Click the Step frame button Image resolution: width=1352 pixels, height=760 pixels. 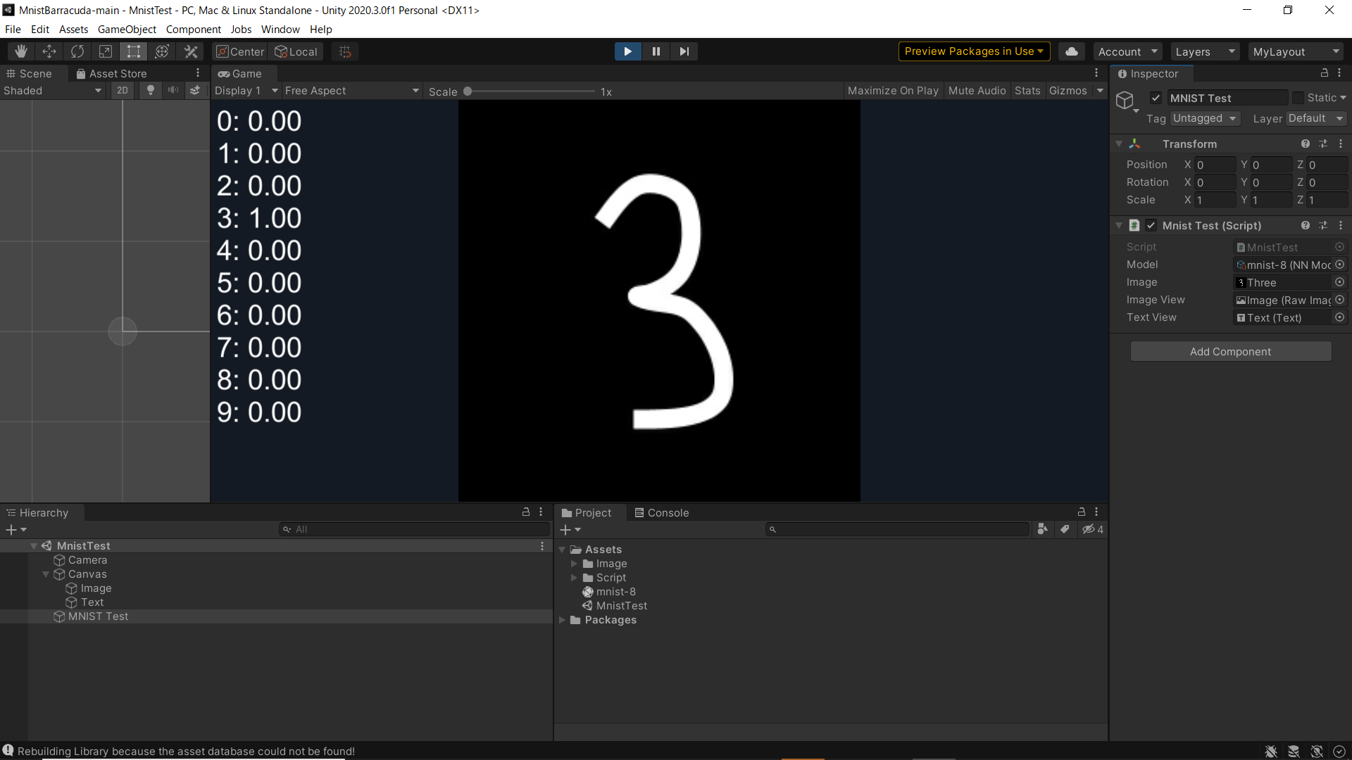pos(684,51)
